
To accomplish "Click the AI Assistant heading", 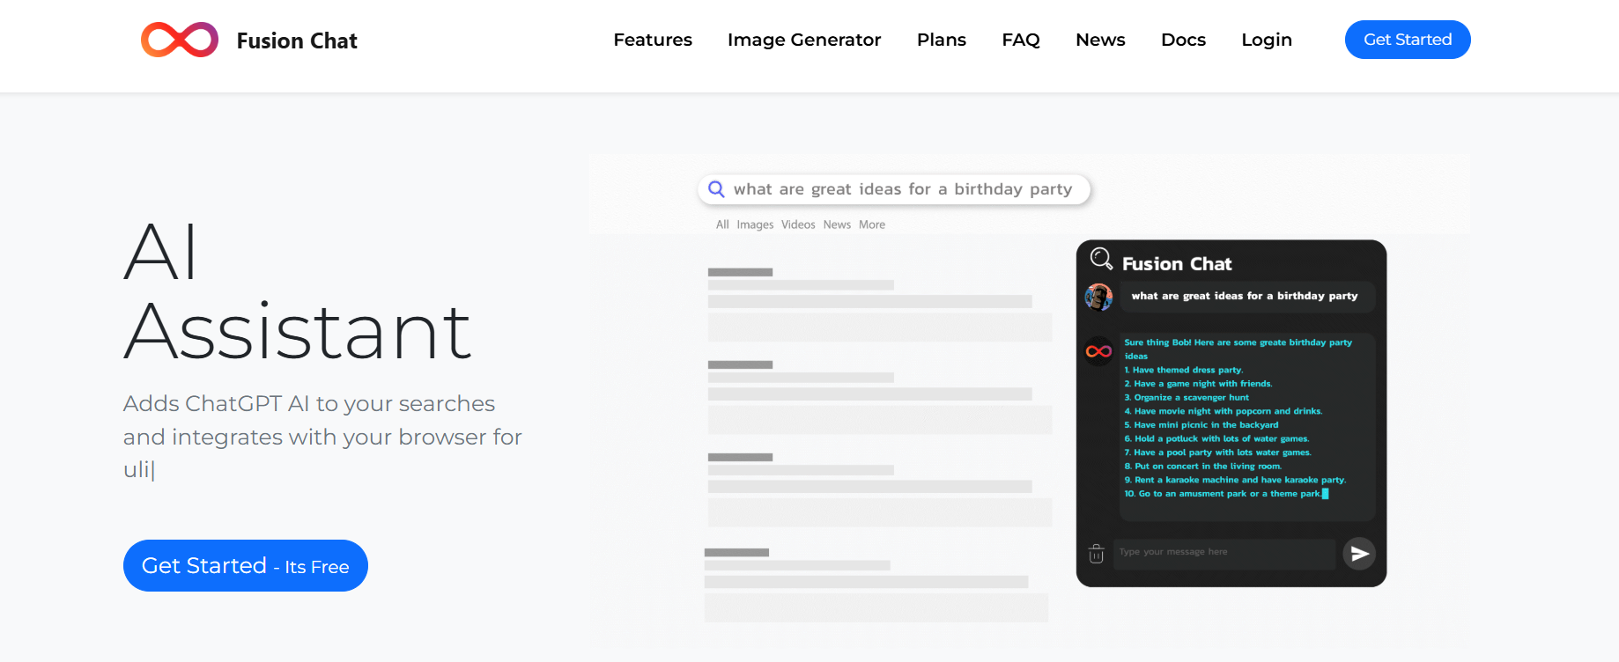I will pos(298,291).
